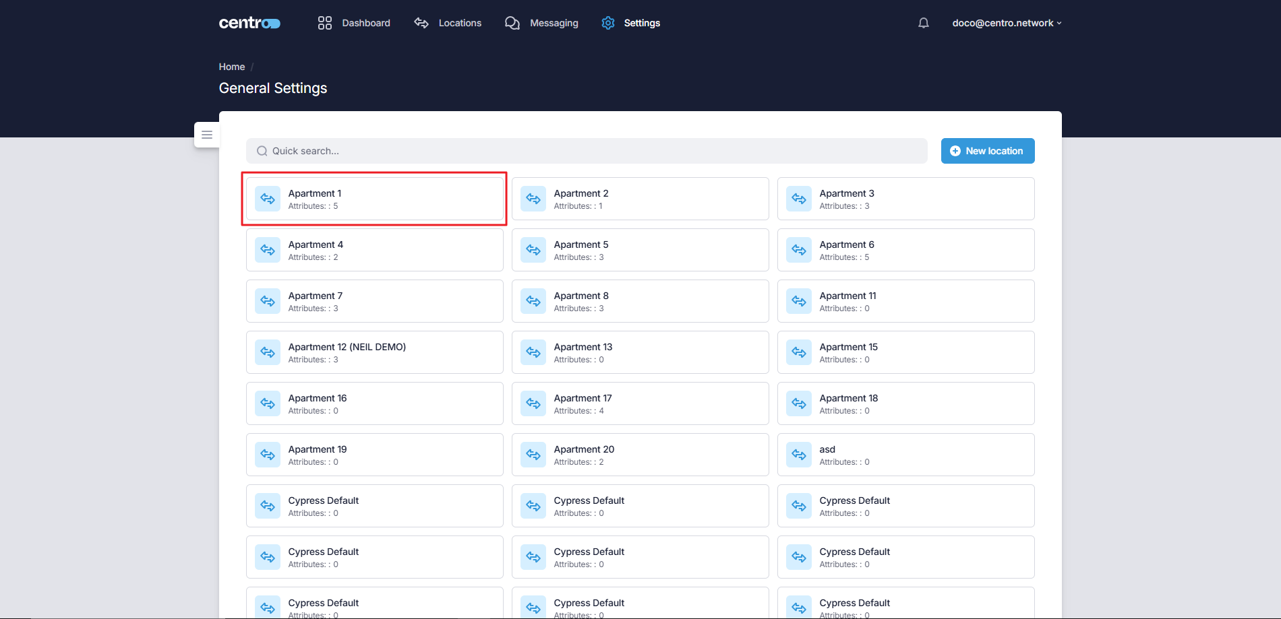1281x619 pixels.
Task: Click the Settings gear icon
Action: [x=608, y=23]
